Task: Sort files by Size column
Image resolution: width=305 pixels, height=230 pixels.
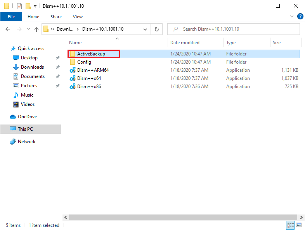Action: pyautogui.click(x=277, y=43)
